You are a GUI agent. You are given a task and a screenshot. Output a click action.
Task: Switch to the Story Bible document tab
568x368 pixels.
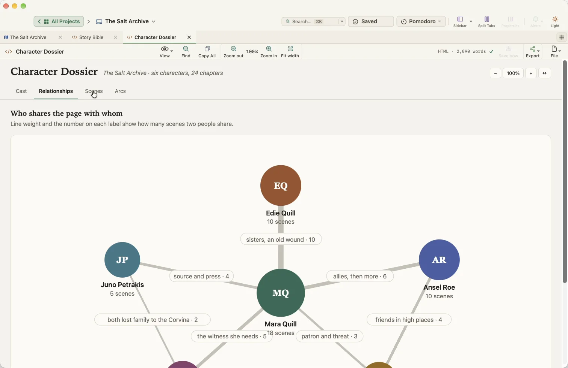click(x=91, y=37)
